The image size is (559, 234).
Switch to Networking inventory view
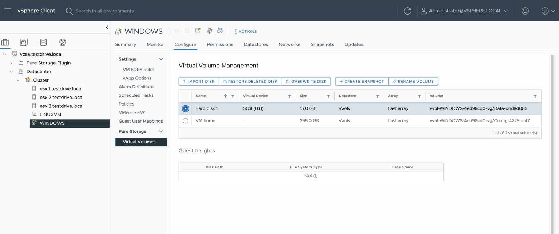(x=63, y=43)
